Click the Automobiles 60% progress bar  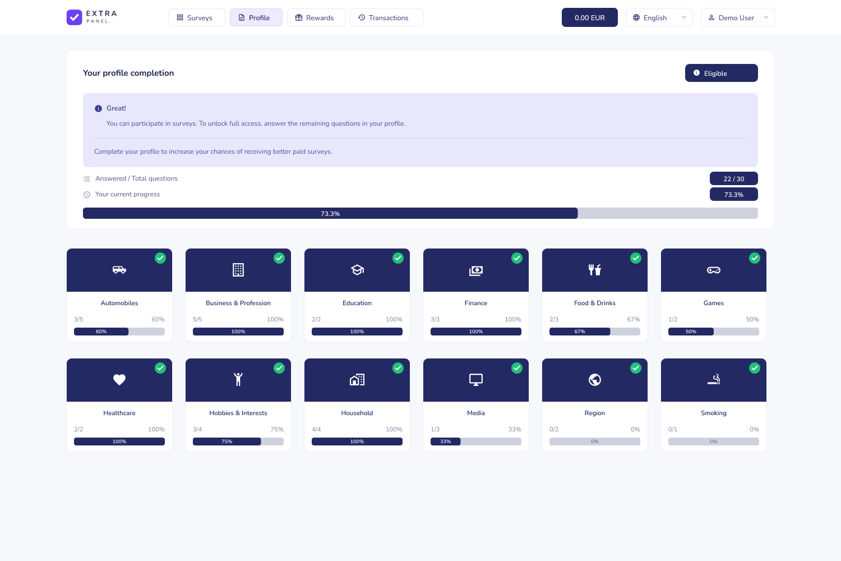pos(119,332)
